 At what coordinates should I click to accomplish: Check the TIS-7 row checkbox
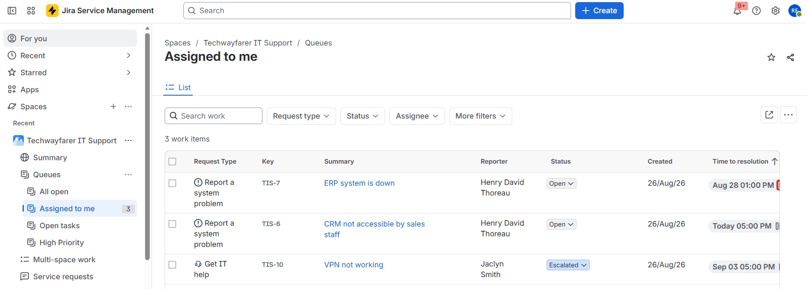(172, 183)
